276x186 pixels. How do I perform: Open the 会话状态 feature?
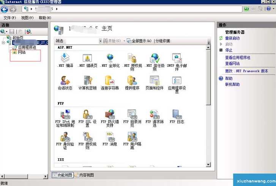65,83
